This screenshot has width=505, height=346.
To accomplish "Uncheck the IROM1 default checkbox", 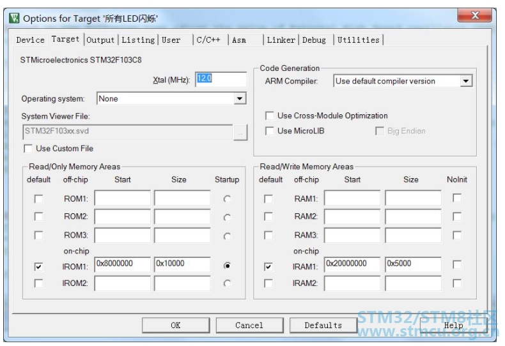I will coord(38,267).
